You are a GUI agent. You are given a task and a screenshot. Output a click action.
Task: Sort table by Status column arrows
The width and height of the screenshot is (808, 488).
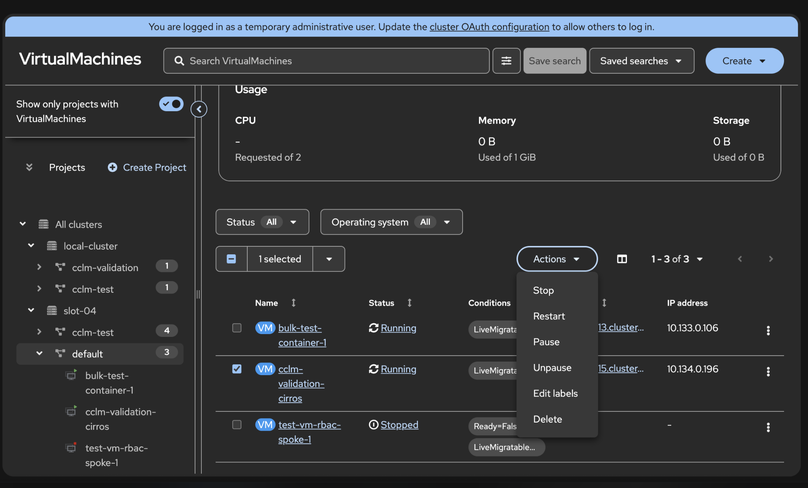(x=409, y=303)
